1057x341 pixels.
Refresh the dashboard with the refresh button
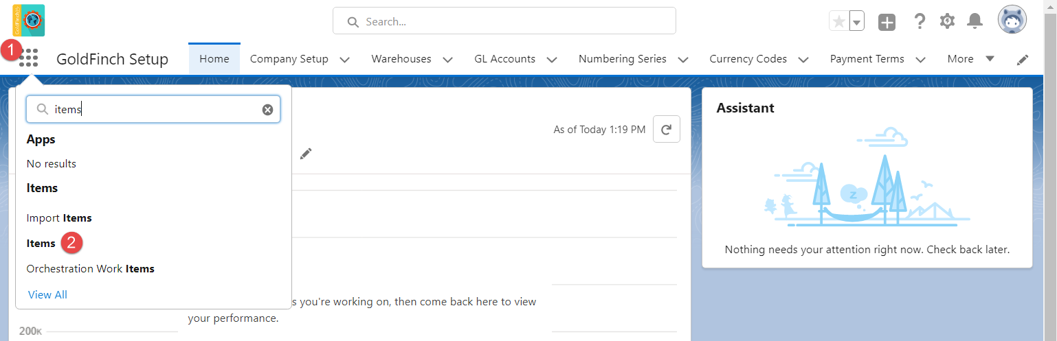tap(667, 129)
